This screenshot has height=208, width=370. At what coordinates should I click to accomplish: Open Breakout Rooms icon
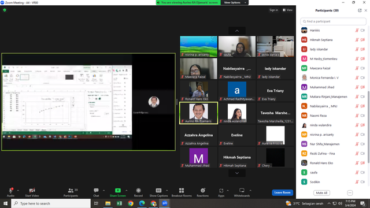182,190
